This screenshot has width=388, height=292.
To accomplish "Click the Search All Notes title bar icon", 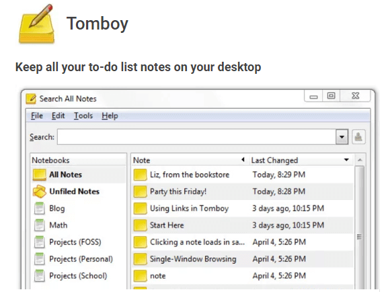I will coord(31,99).
